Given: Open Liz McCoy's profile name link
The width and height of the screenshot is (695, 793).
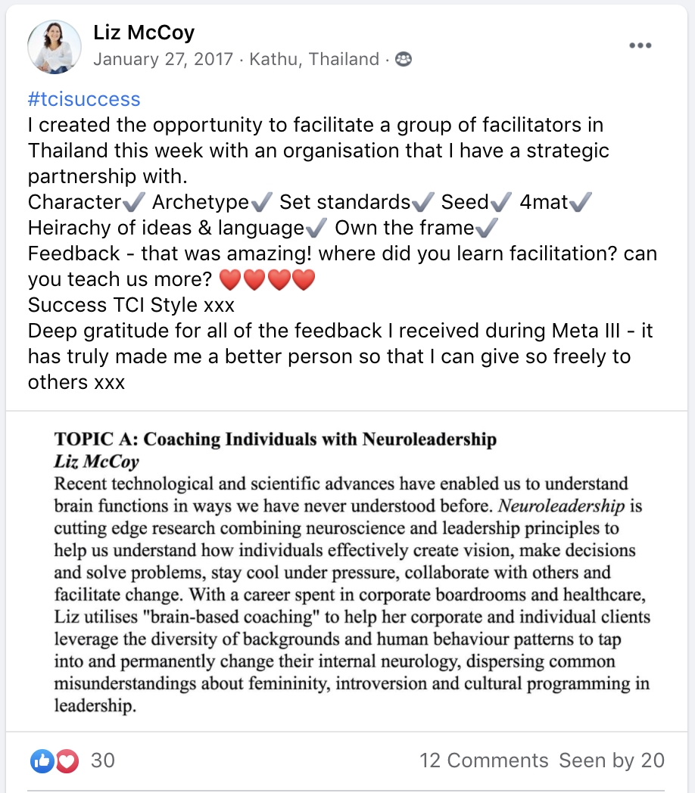Looking at the screenshot, I should click(x=144, y=33).
